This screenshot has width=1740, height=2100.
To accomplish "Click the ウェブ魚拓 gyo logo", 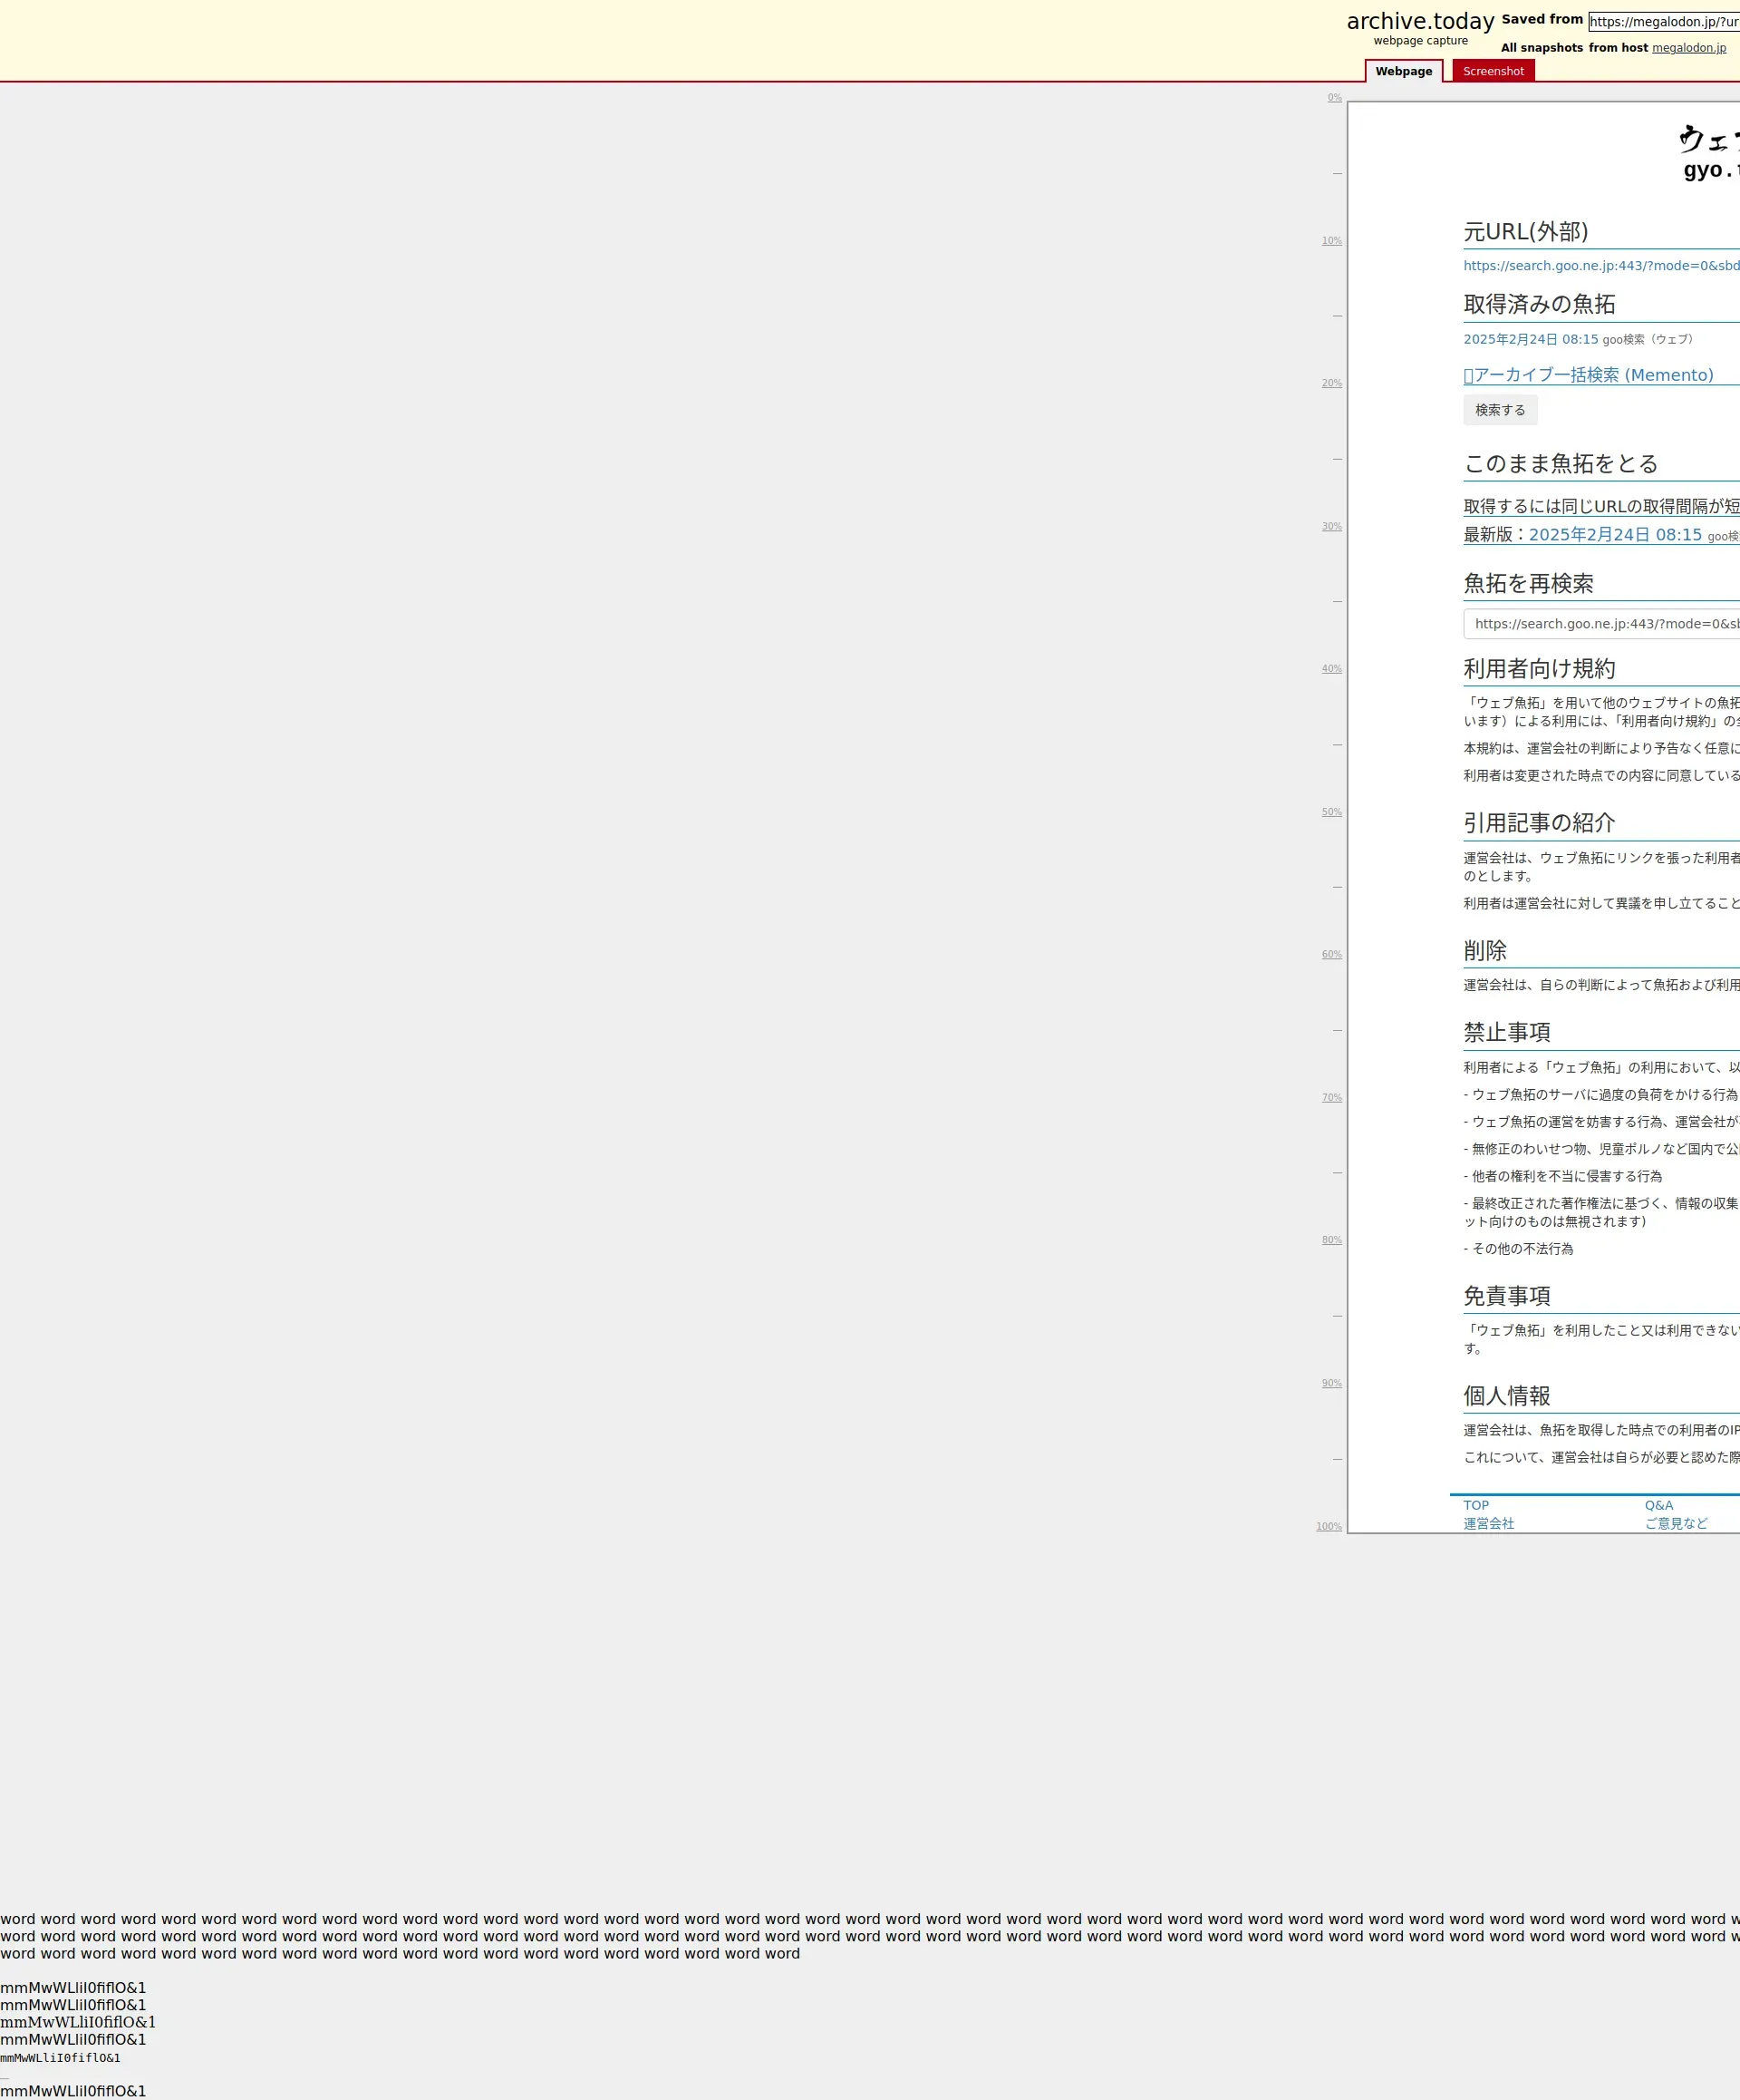I will (1709, 152).
